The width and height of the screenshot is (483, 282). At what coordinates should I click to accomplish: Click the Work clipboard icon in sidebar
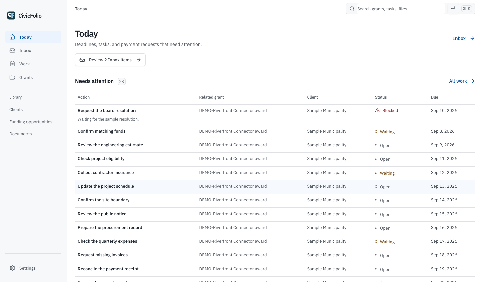(x=12, y=64)
